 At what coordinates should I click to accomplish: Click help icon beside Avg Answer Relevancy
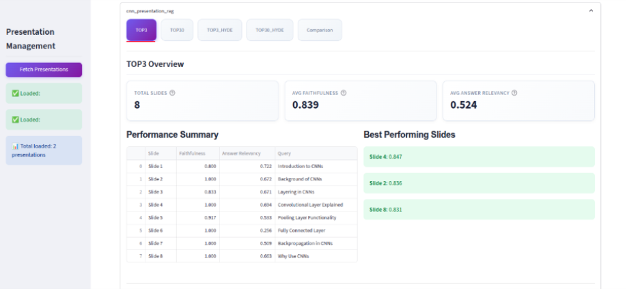click(514, 93)
